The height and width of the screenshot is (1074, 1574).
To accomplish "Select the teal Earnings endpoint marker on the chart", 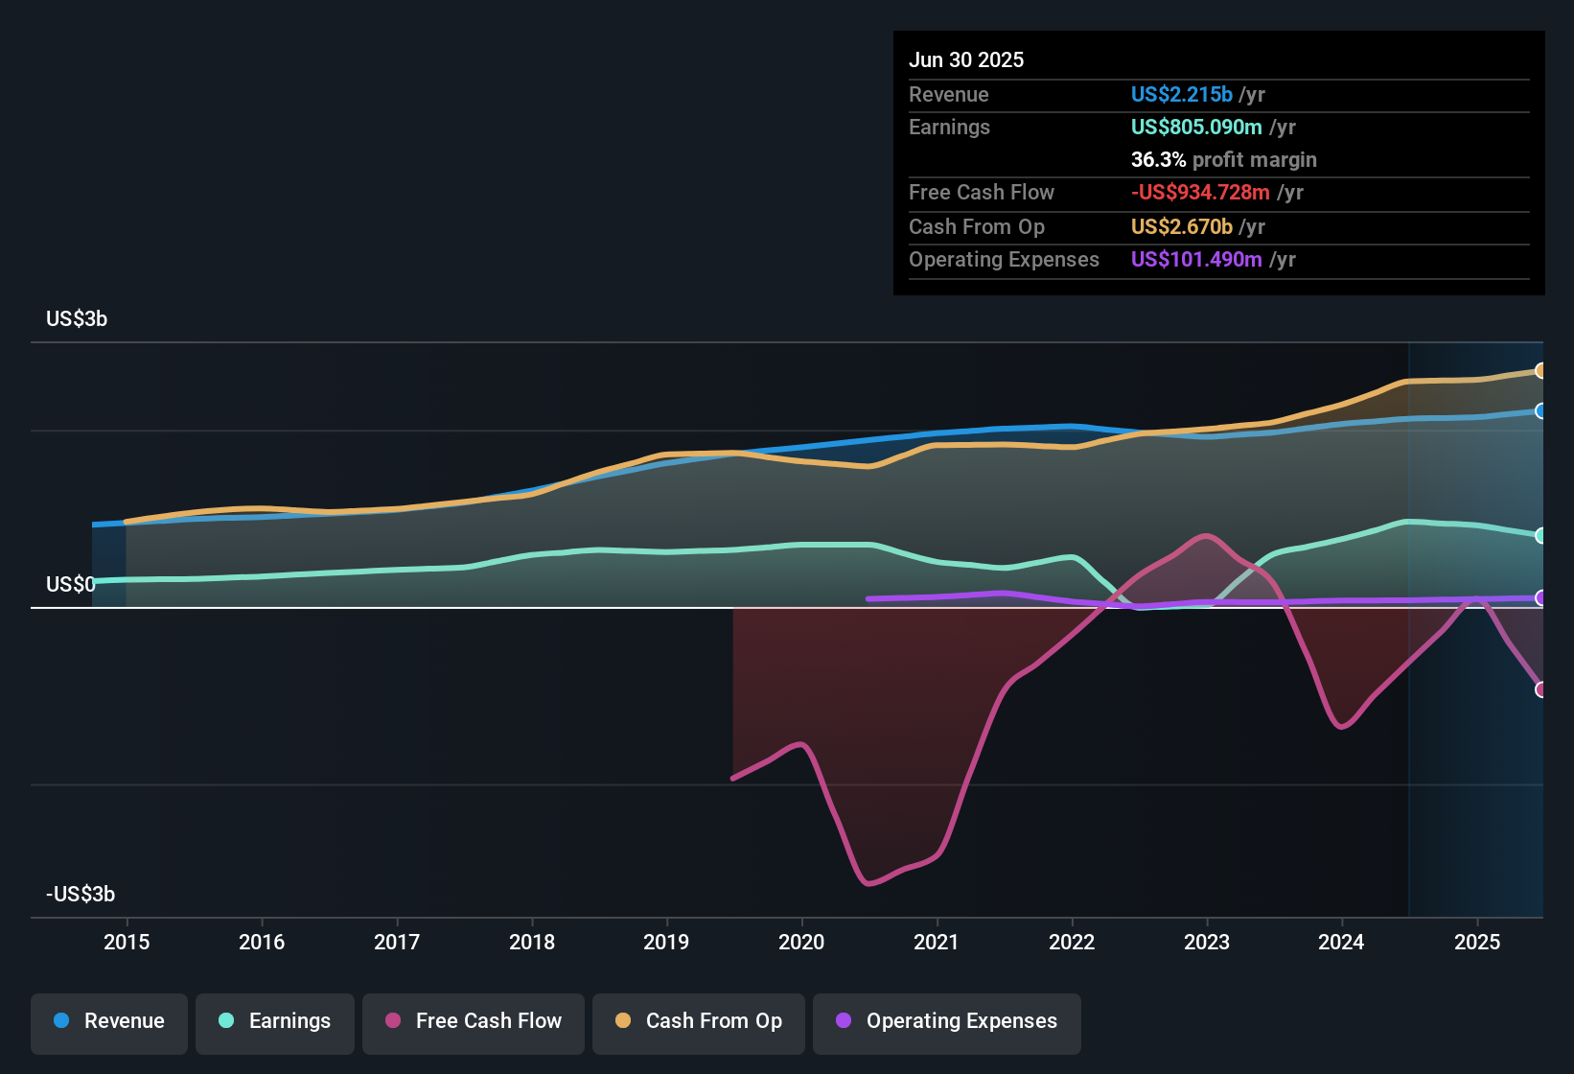I will pyautogui.click(x=1541, y=536).
